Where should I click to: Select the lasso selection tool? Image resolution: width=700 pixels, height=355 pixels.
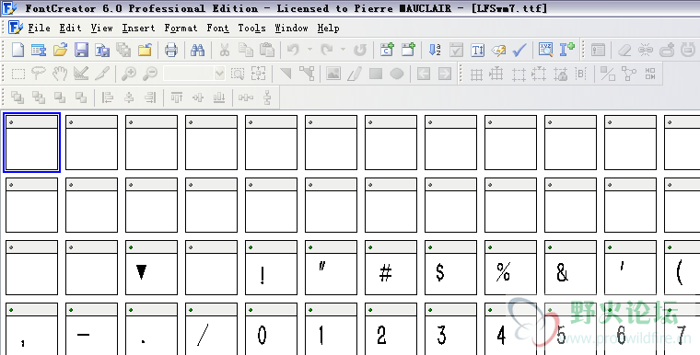pos(39,74)
